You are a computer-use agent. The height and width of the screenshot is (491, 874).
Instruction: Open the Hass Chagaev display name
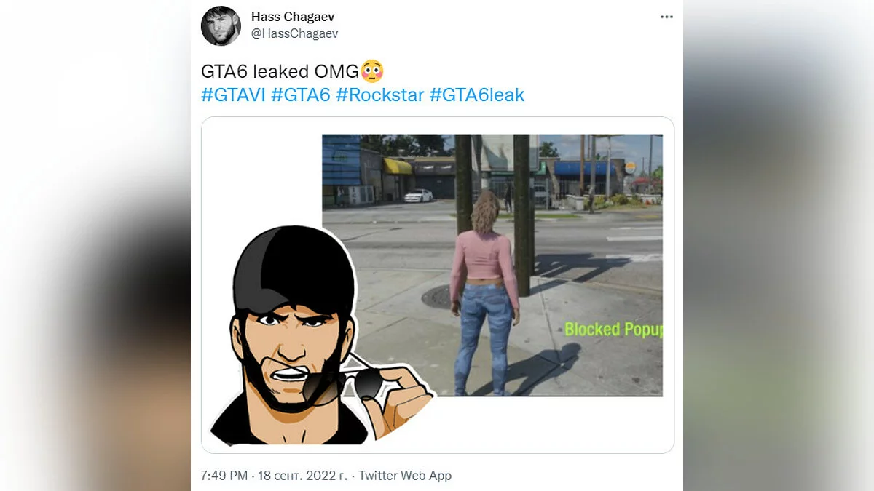coord(293,17)
